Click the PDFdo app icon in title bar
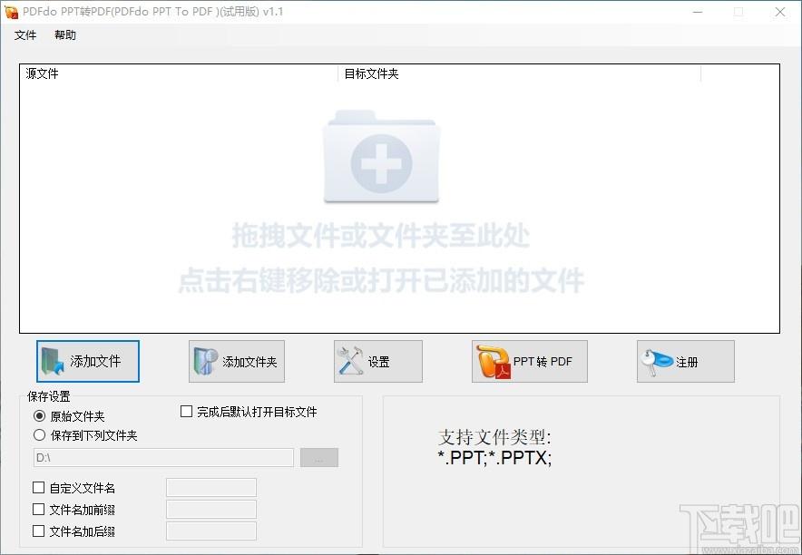The width and height of the screenshot is (802, 555). 11,12
